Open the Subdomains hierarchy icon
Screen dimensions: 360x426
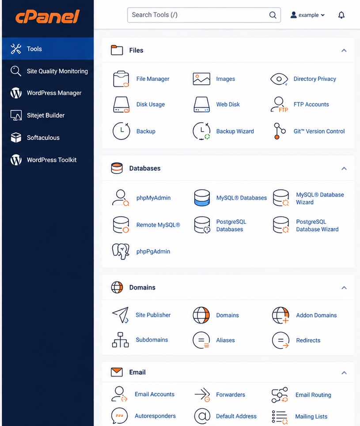(121, 339)
